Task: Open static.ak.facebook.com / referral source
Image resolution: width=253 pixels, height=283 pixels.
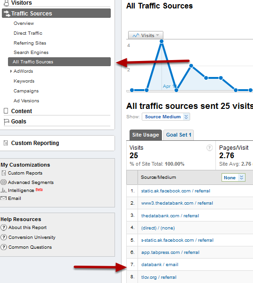Action: (x=176, y=191)
